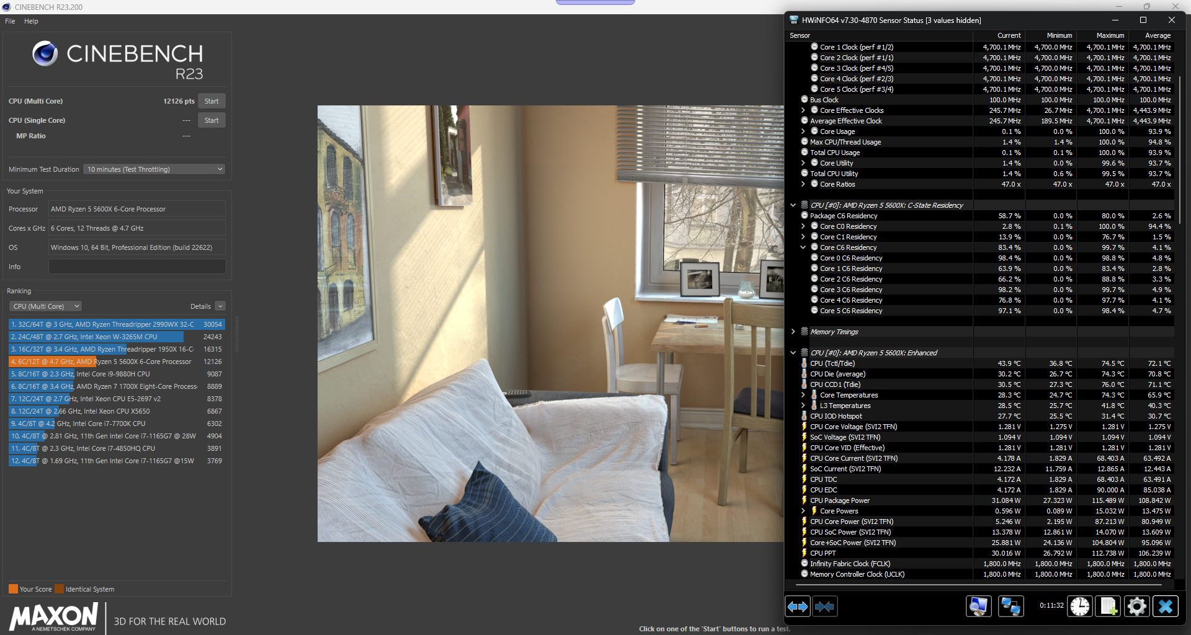Image resolution: width=1191 pixels, height=635 pixels.
Task: Open the networked computers icon in HWiNFO toolbar
Action: 1010,606
